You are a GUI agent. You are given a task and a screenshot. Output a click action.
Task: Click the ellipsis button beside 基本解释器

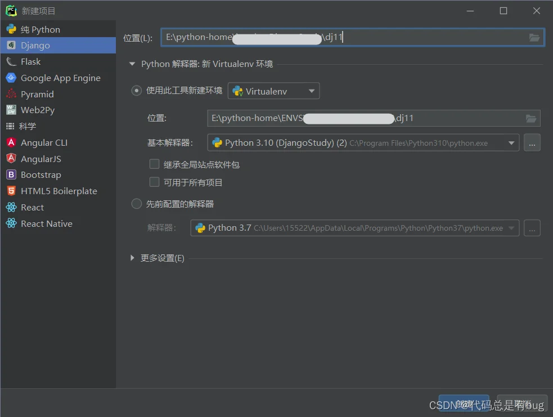coord(532,143)
